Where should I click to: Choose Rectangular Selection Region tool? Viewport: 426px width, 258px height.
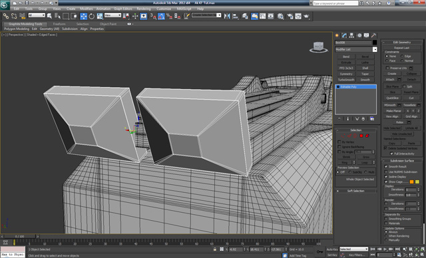(66, 16)
